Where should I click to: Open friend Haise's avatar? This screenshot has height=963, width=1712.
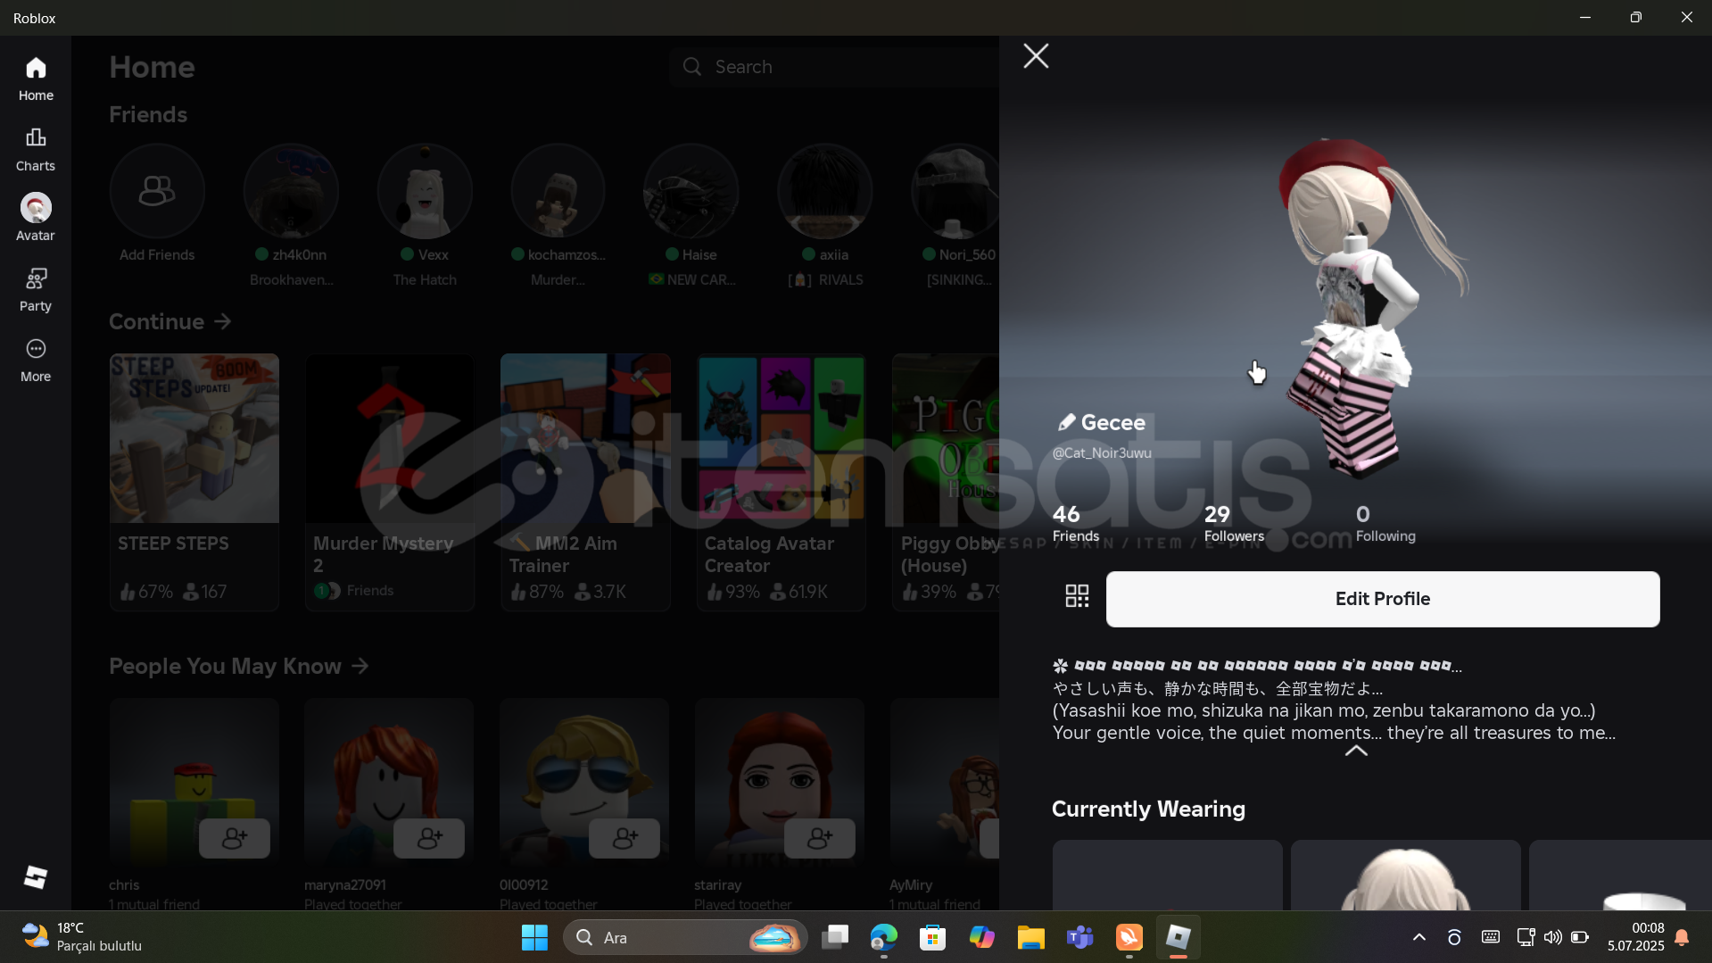691,192
